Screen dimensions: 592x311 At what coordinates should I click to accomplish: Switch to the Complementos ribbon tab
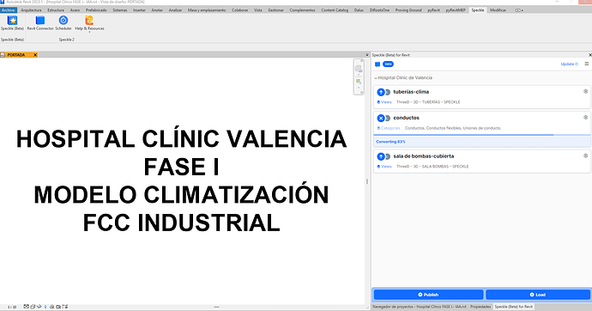point(302,10)
